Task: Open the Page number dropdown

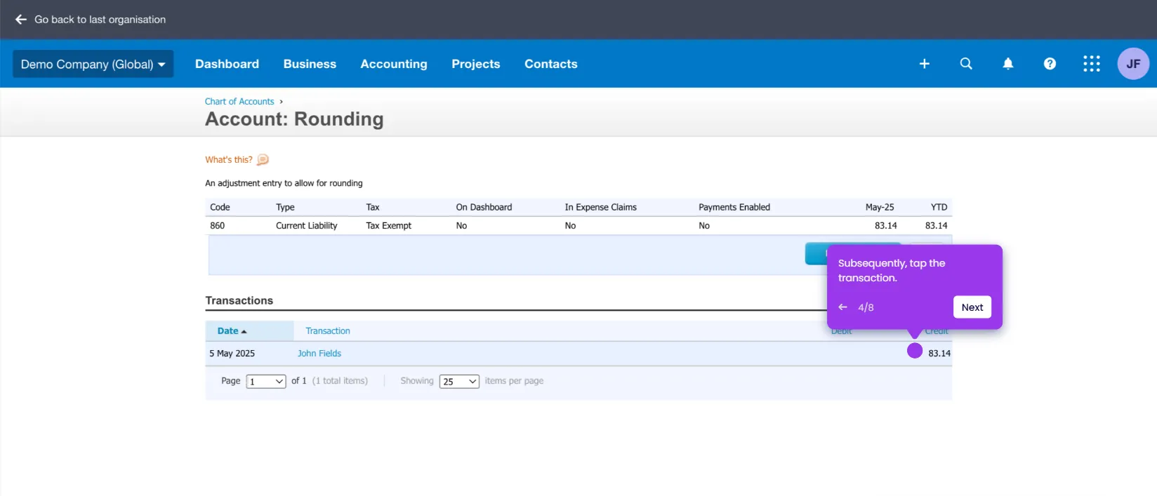Action: (x=266, y=382)
